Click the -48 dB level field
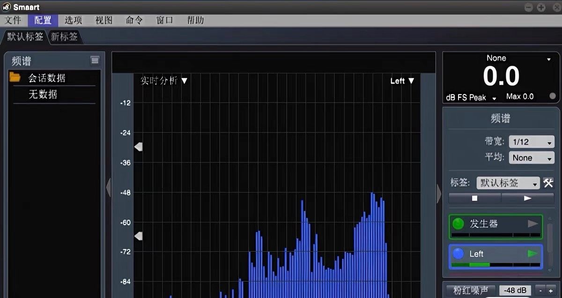 (515, 290)
